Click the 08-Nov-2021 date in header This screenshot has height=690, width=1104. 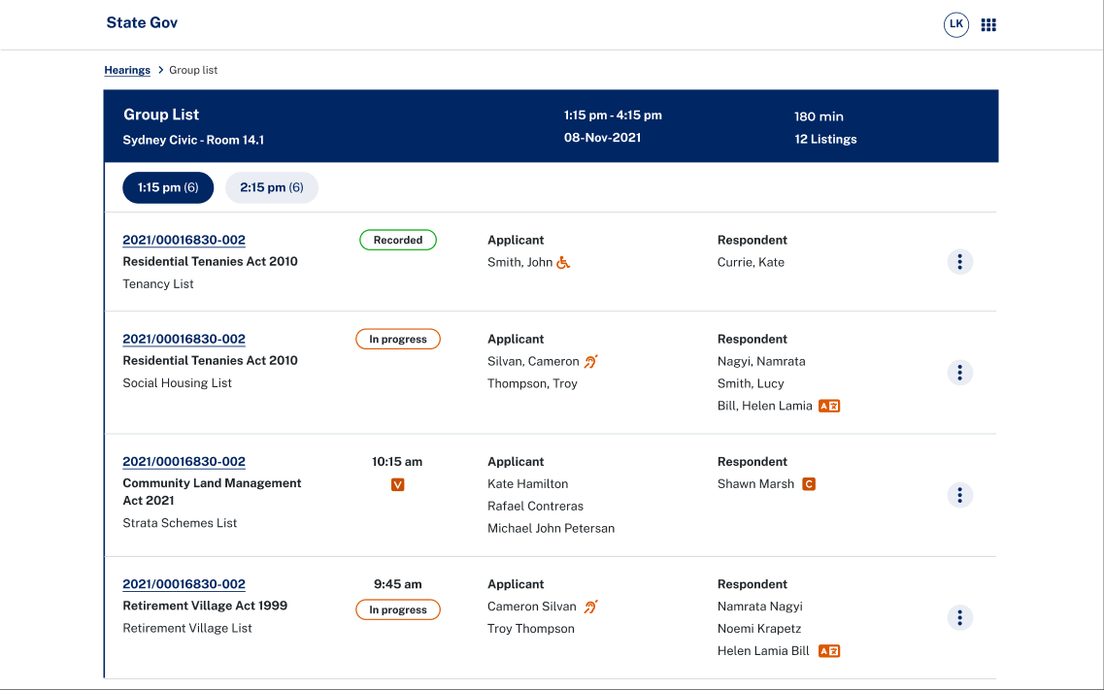[603, 138]
